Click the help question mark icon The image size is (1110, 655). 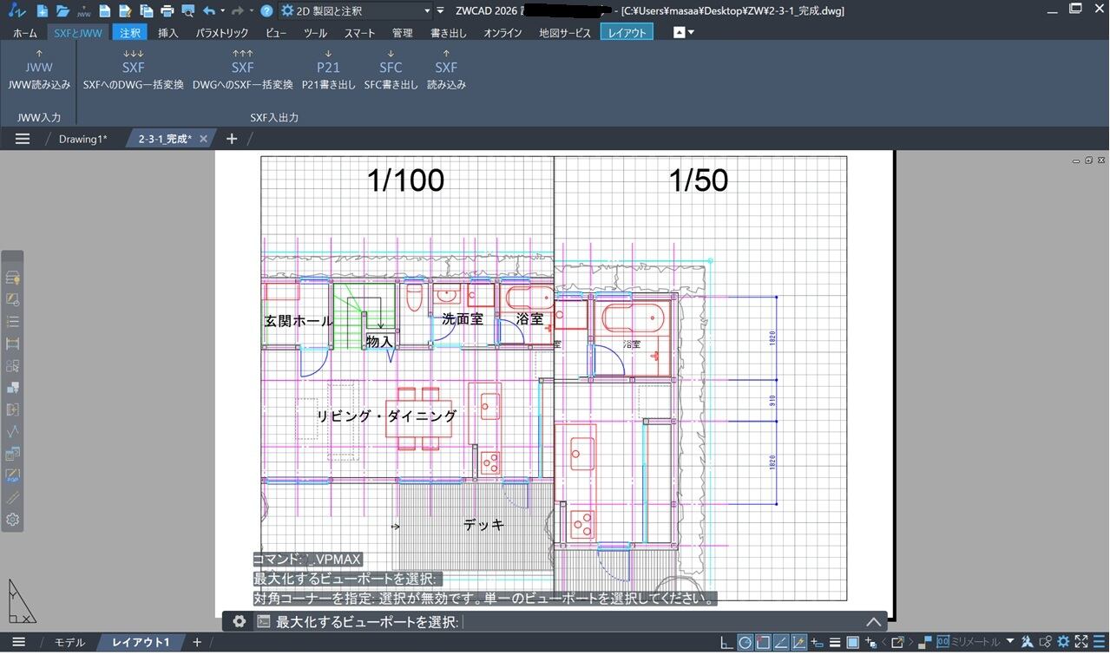[266, 11]
